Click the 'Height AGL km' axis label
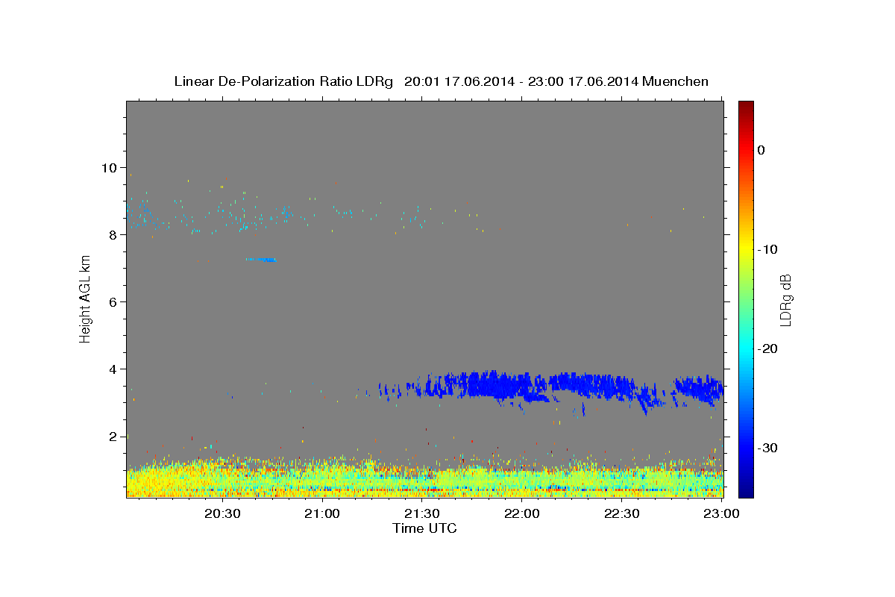 [x=85, y=298]
